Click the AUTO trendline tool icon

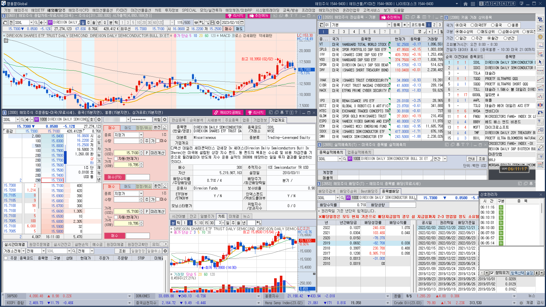tap(540, 88)
